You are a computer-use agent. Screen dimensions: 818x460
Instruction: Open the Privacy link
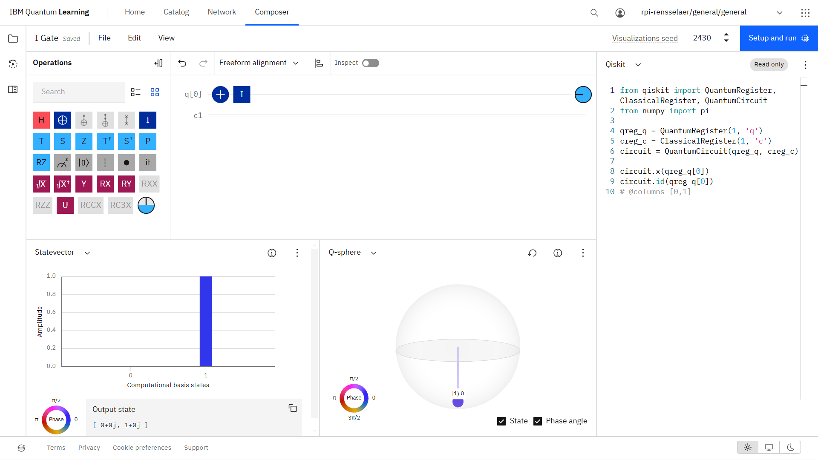pyautogui.click(x=89, y=448)
